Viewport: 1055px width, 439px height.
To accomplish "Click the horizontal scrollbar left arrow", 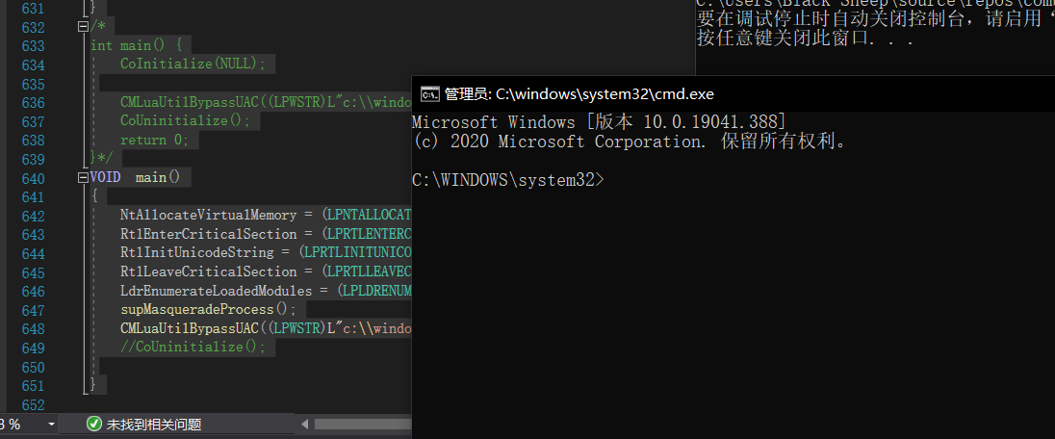I will point(305,425).
